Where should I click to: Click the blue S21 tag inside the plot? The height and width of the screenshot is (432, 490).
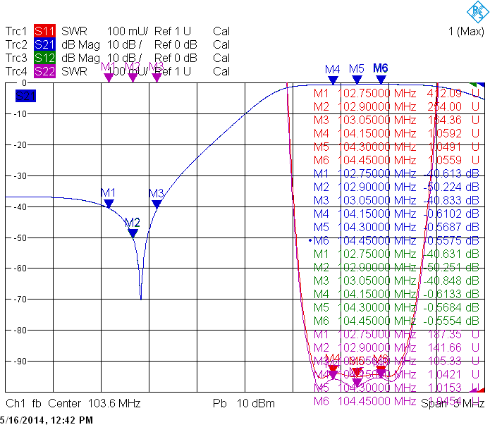25,96
